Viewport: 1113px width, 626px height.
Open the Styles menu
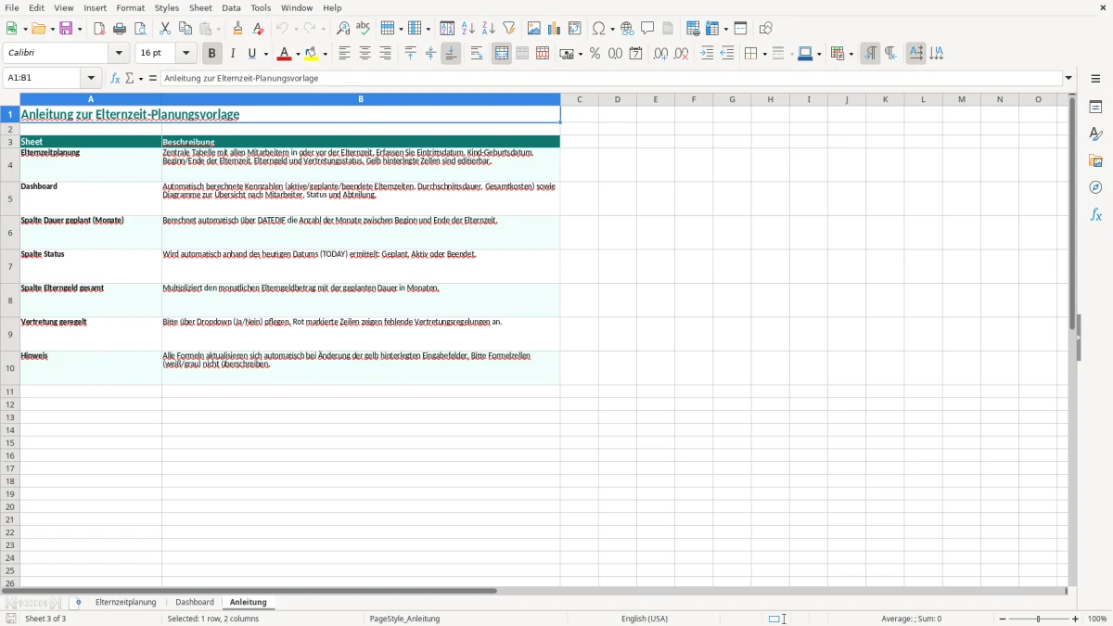[x=167, y=7]
